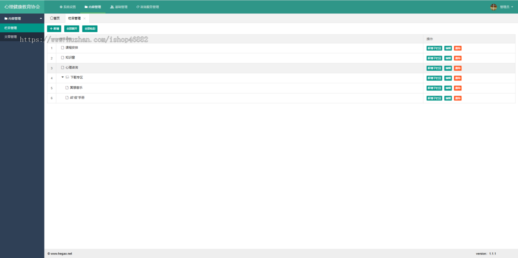Click the version 1.1.1 footer text
The height and width of the screenshot is (258, 518).
point(486,254)
